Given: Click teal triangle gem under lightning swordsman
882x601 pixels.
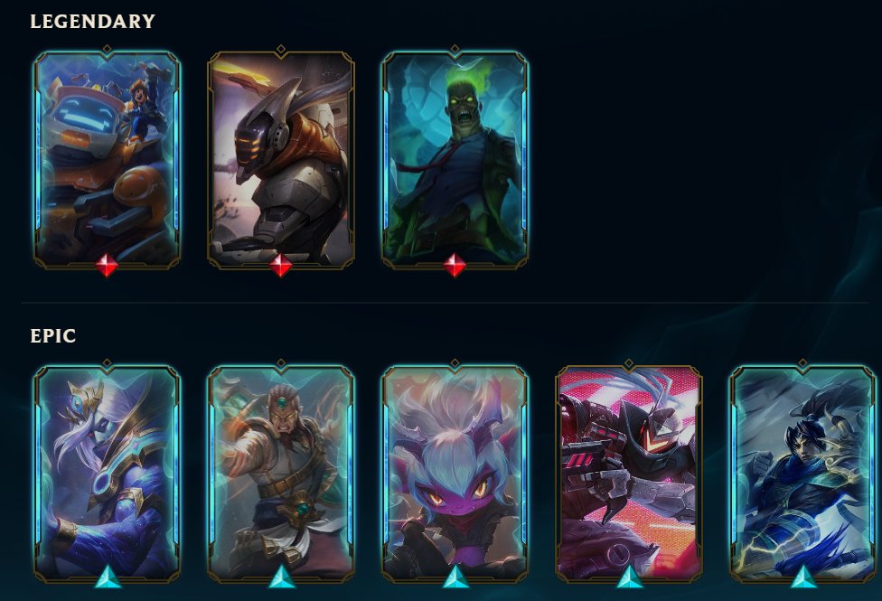Looking at the screenshot, I should [x=803, y=578].
